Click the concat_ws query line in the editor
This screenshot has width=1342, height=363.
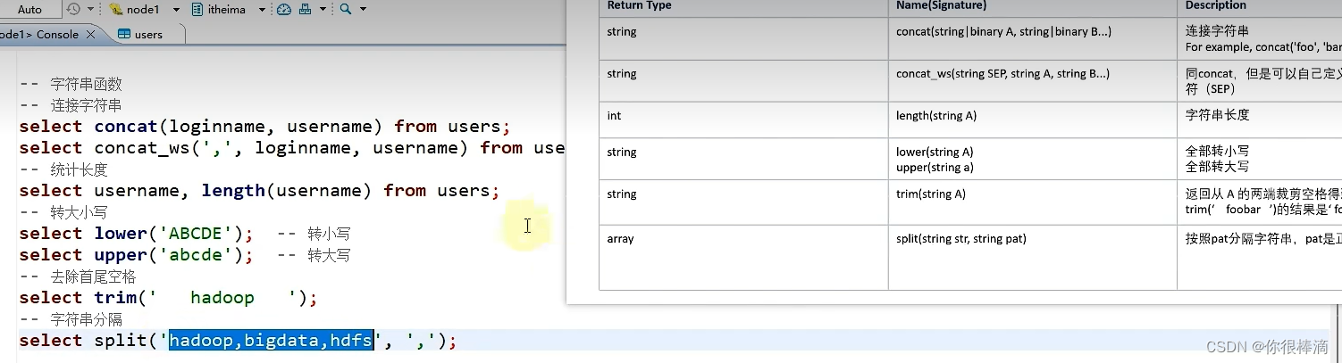pyautogui.click(x=292, y=148)
